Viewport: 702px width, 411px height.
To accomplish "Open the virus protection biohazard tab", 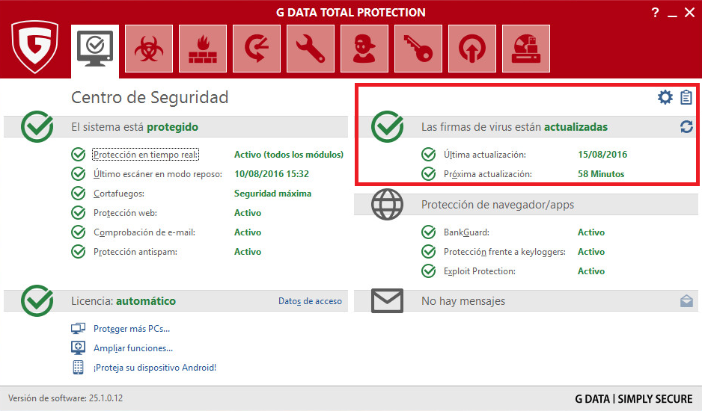I will [149, 49].
